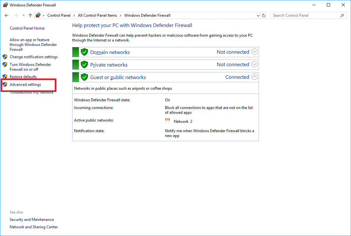
Task: Expand chevron after Control Panel breadcrumb
Action: click(74, 15)
